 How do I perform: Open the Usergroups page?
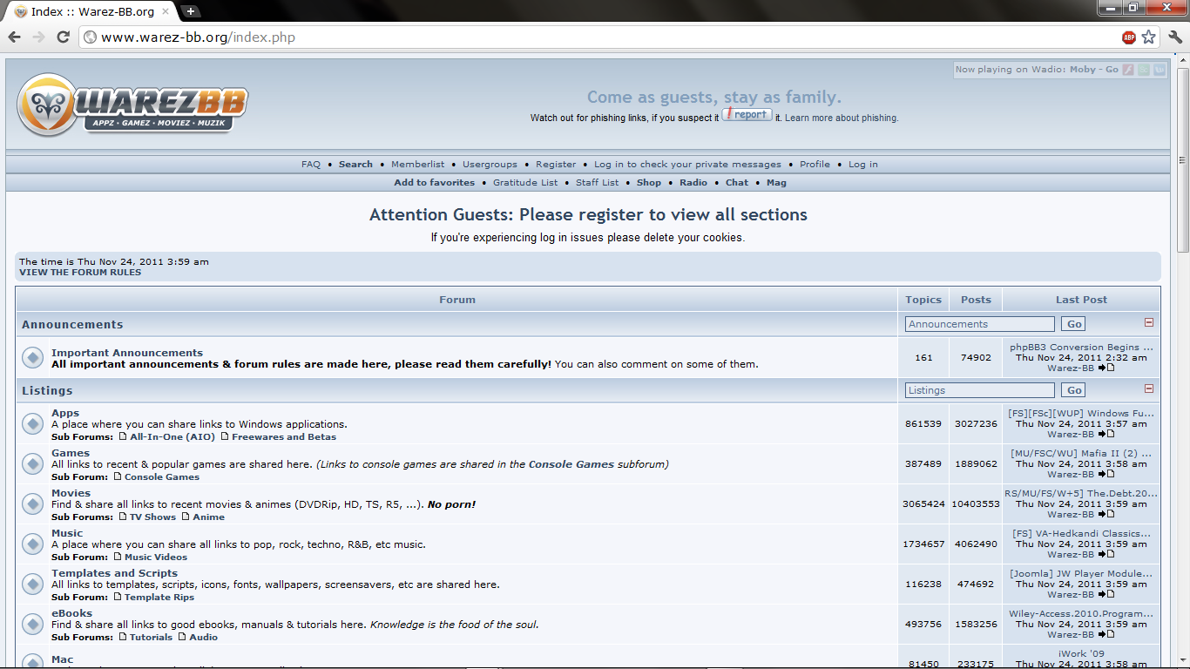pyautogui.click(x=490, y=165)
